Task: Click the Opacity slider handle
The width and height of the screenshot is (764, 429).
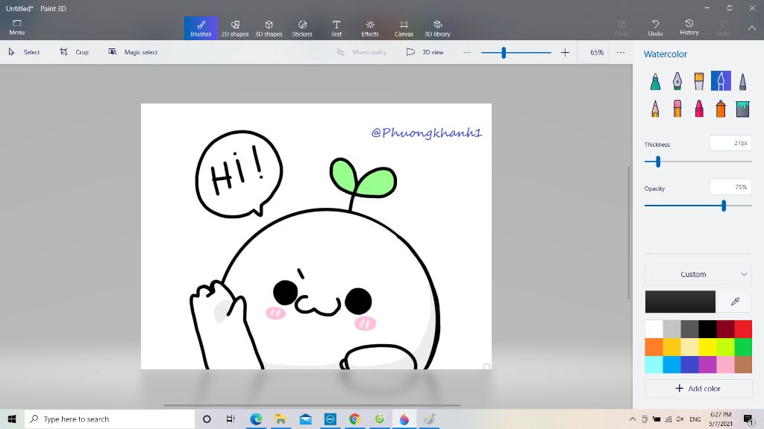Action: pyautogui.click(x=724, y=206)
